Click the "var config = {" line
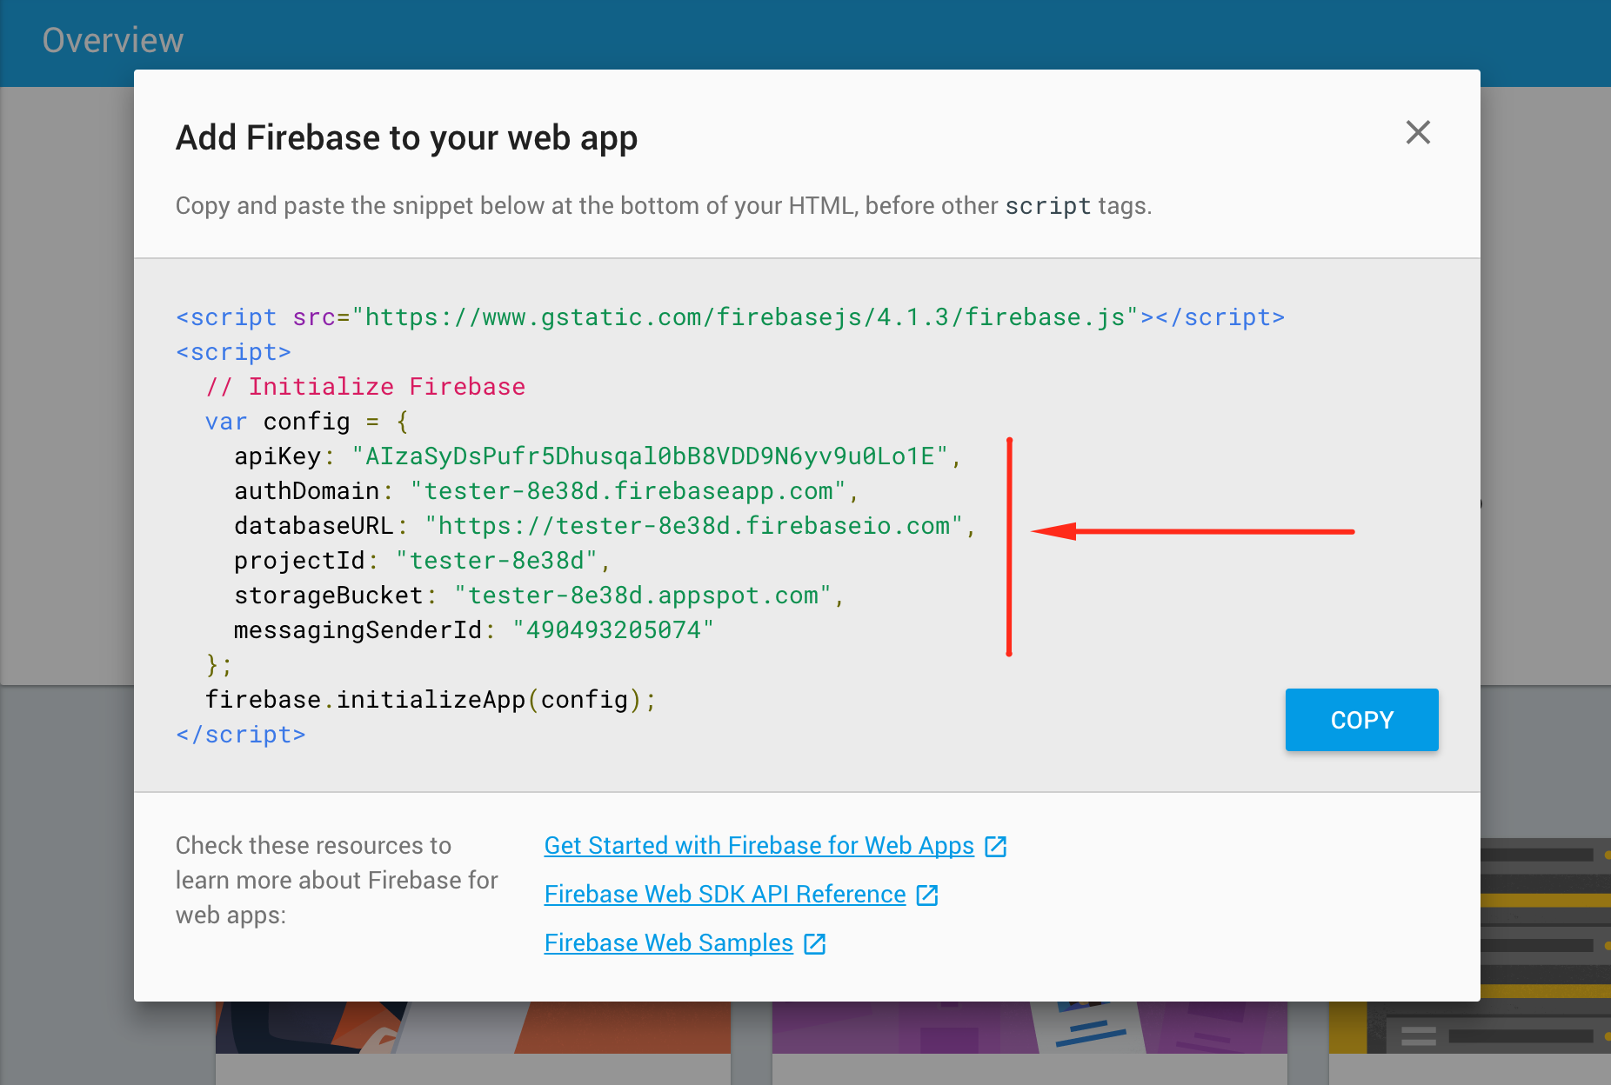This screenshot has height=1085, width=1611. pyautogui.click(x=307, y=422)
